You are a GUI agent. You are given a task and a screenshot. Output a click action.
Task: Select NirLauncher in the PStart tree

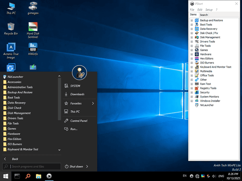pyautogui.click(x=207, y=105)
